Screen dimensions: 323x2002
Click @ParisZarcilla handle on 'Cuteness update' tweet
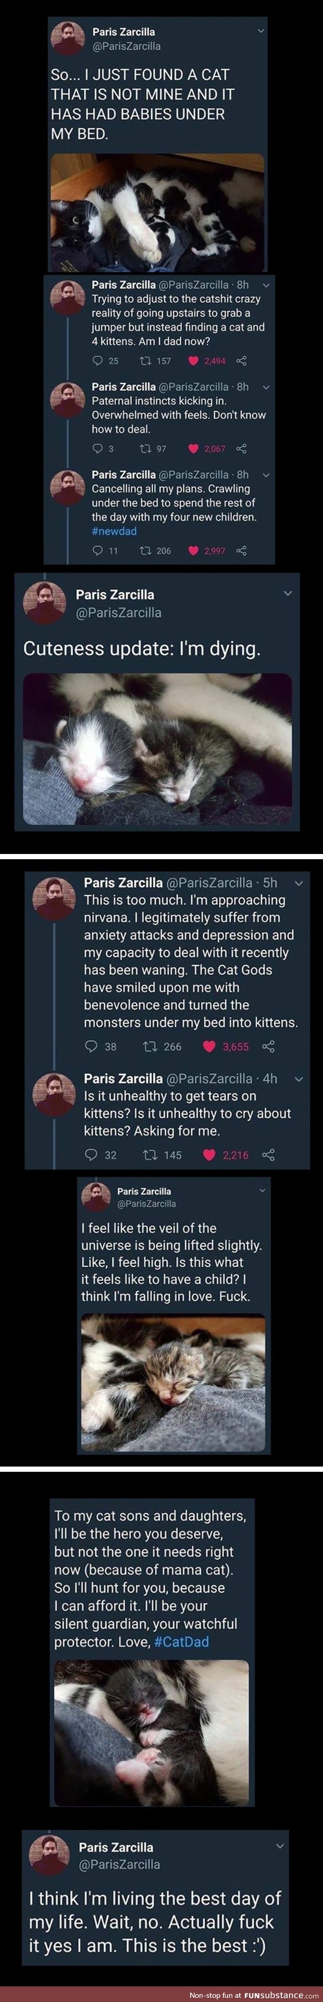tap(118, 613)
